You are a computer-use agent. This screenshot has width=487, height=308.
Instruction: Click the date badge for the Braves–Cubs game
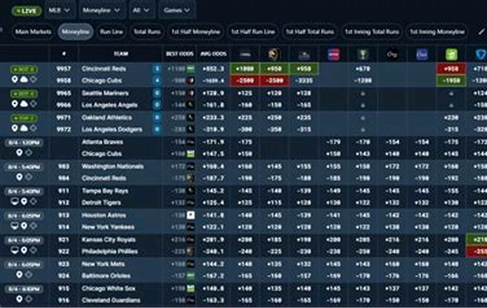(x=24, y=142)
